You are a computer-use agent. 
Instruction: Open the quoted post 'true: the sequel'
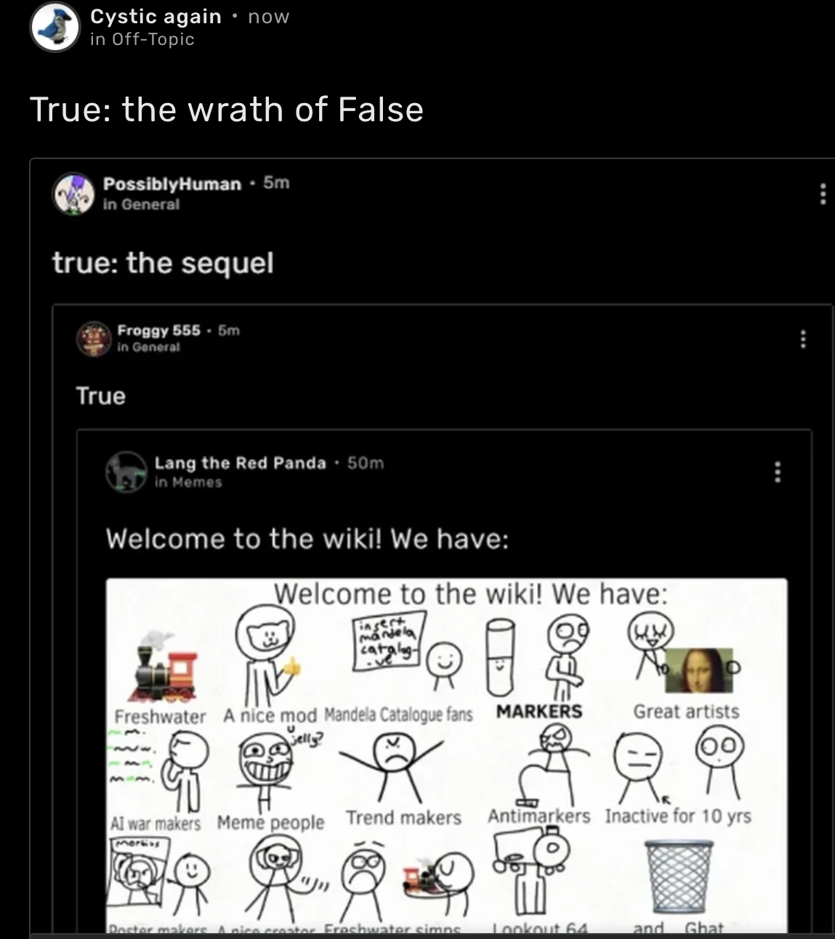(163, 262)
